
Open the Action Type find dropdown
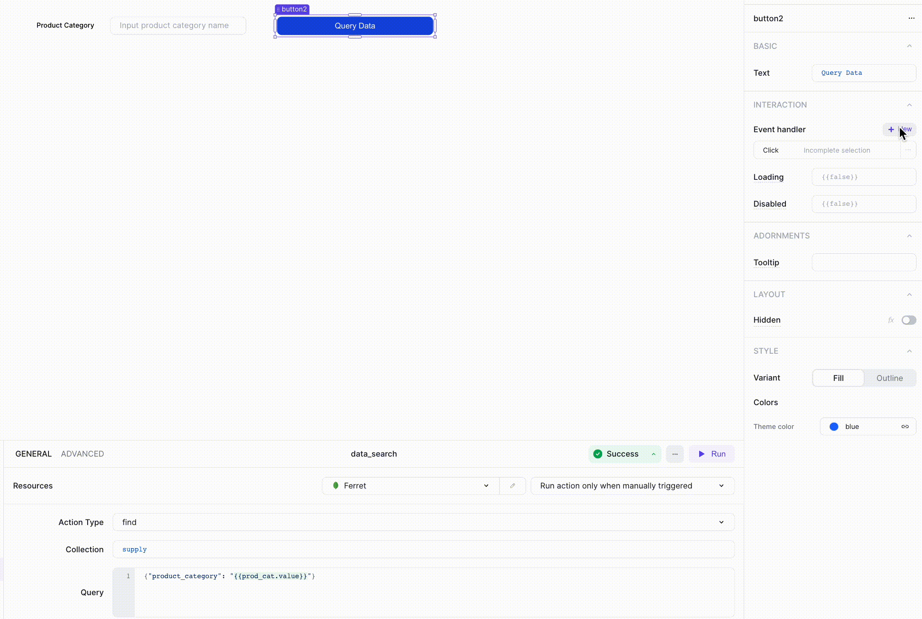pyautogui.click(x=423, y=522)
